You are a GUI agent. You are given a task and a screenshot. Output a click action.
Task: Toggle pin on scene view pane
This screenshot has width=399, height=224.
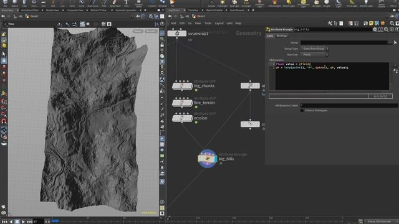[x=138, y=16]
